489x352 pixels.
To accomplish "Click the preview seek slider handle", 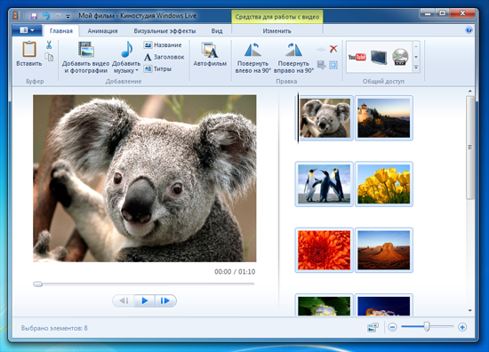I will 37,284.
